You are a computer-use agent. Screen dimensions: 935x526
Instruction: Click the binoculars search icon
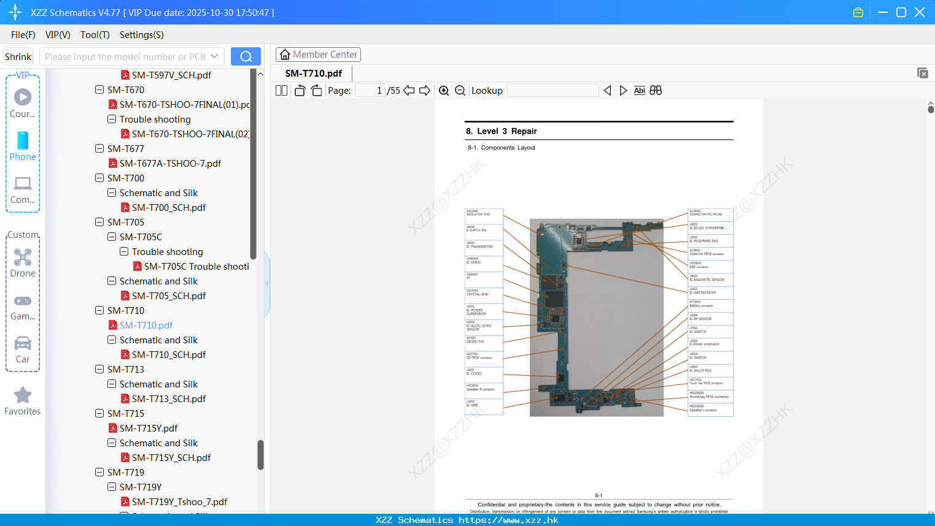(x=656, y=91)
